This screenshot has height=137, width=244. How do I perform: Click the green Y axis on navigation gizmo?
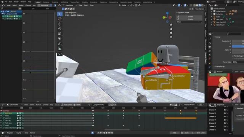click(x=164, y=18)
